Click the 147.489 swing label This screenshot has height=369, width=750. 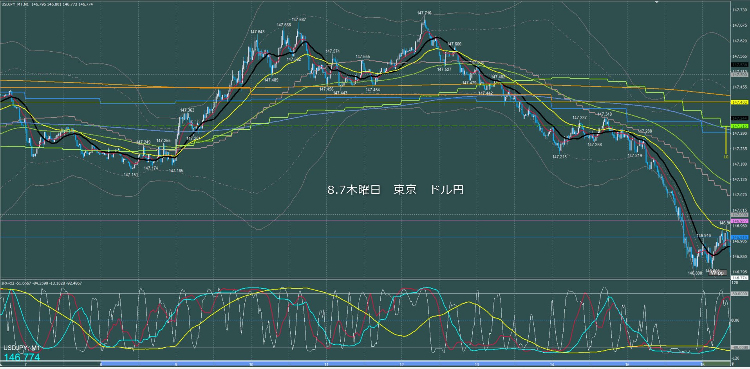(x=271, y=80)
